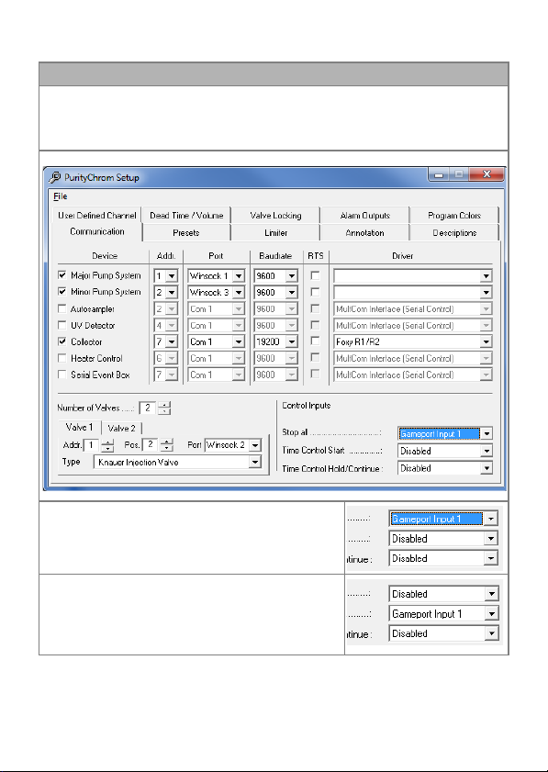This screenshot has width=548, height=772.
Task: Enable the Heater Control checkbox
Action: (62, 358)
